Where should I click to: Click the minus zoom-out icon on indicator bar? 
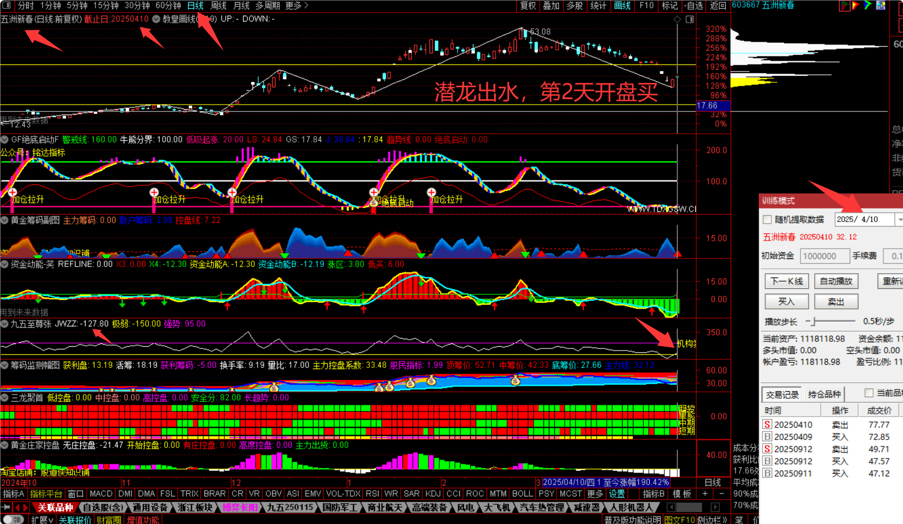[721, 494]
